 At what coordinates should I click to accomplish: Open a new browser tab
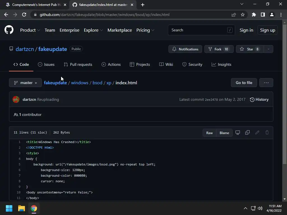143,5
